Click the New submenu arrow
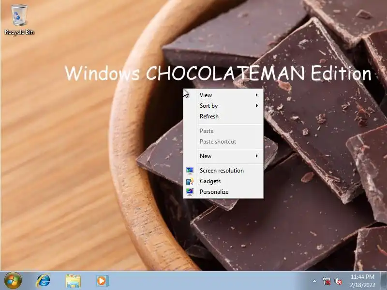Image resolution: width=387 pixels, height=290 pixels. click(257, 156)
